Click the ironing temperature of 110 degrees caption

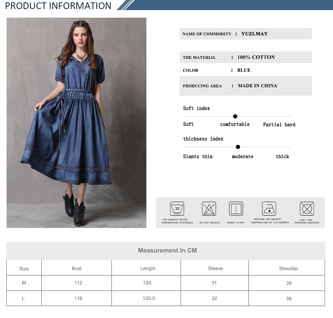(270, 221)
